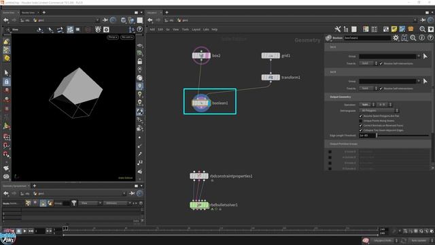Click the Set B Group input field

pyautogui.click(x=387, y=81)
